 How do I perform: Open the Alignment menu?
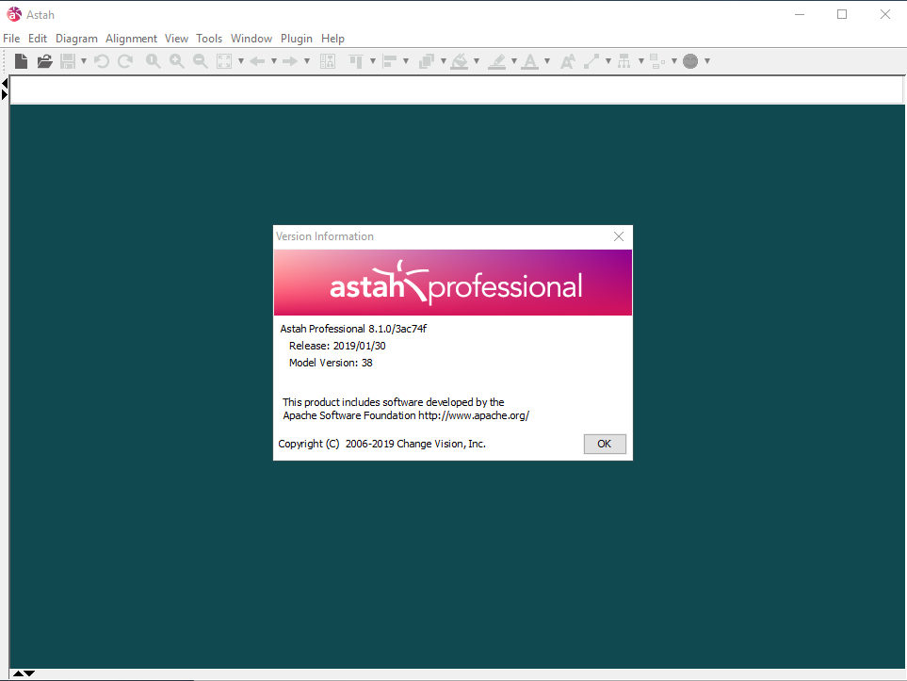[131, 39]
